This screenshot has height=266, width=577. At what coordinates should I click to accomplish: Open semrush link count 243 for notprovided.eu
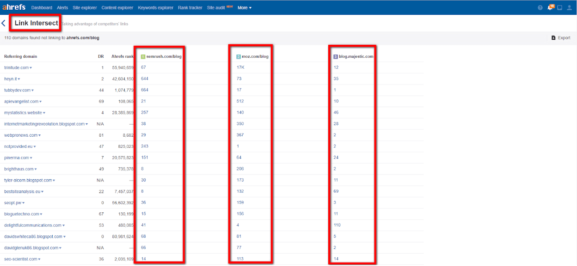pos(145,146)
